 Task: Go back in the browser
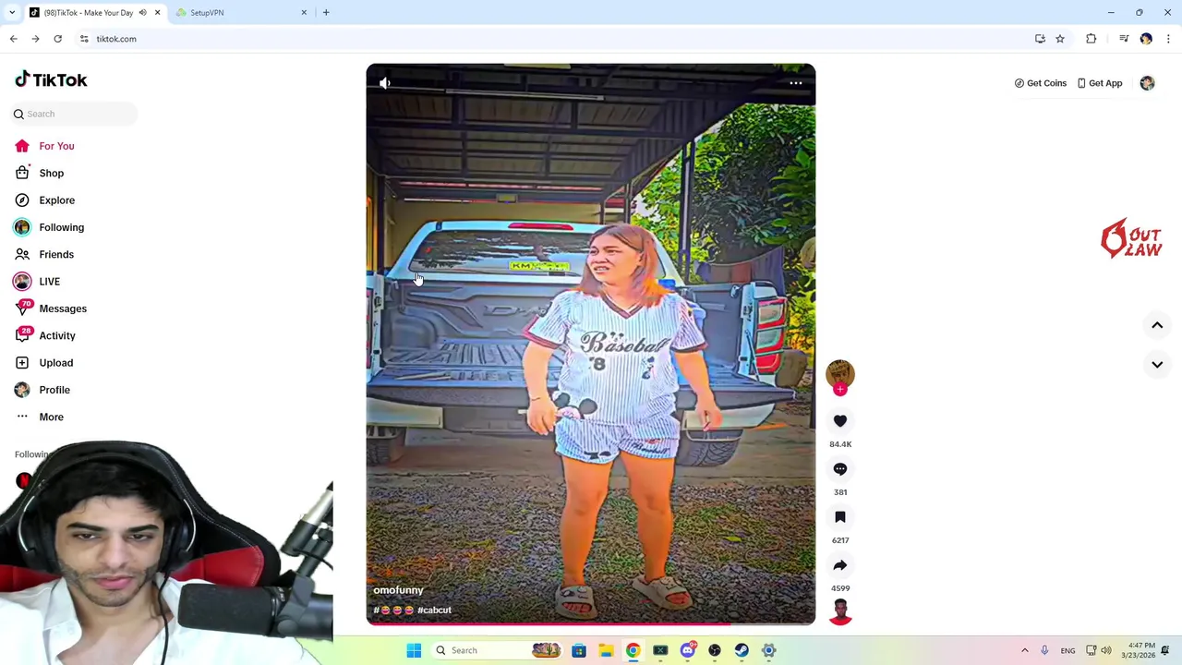click(13, 39)
